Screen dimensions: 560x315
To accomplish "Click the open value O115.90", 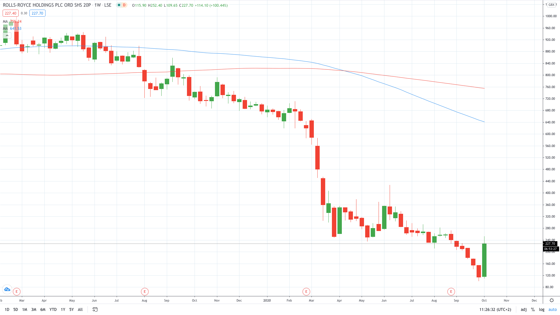I will (x=139, y=5).
